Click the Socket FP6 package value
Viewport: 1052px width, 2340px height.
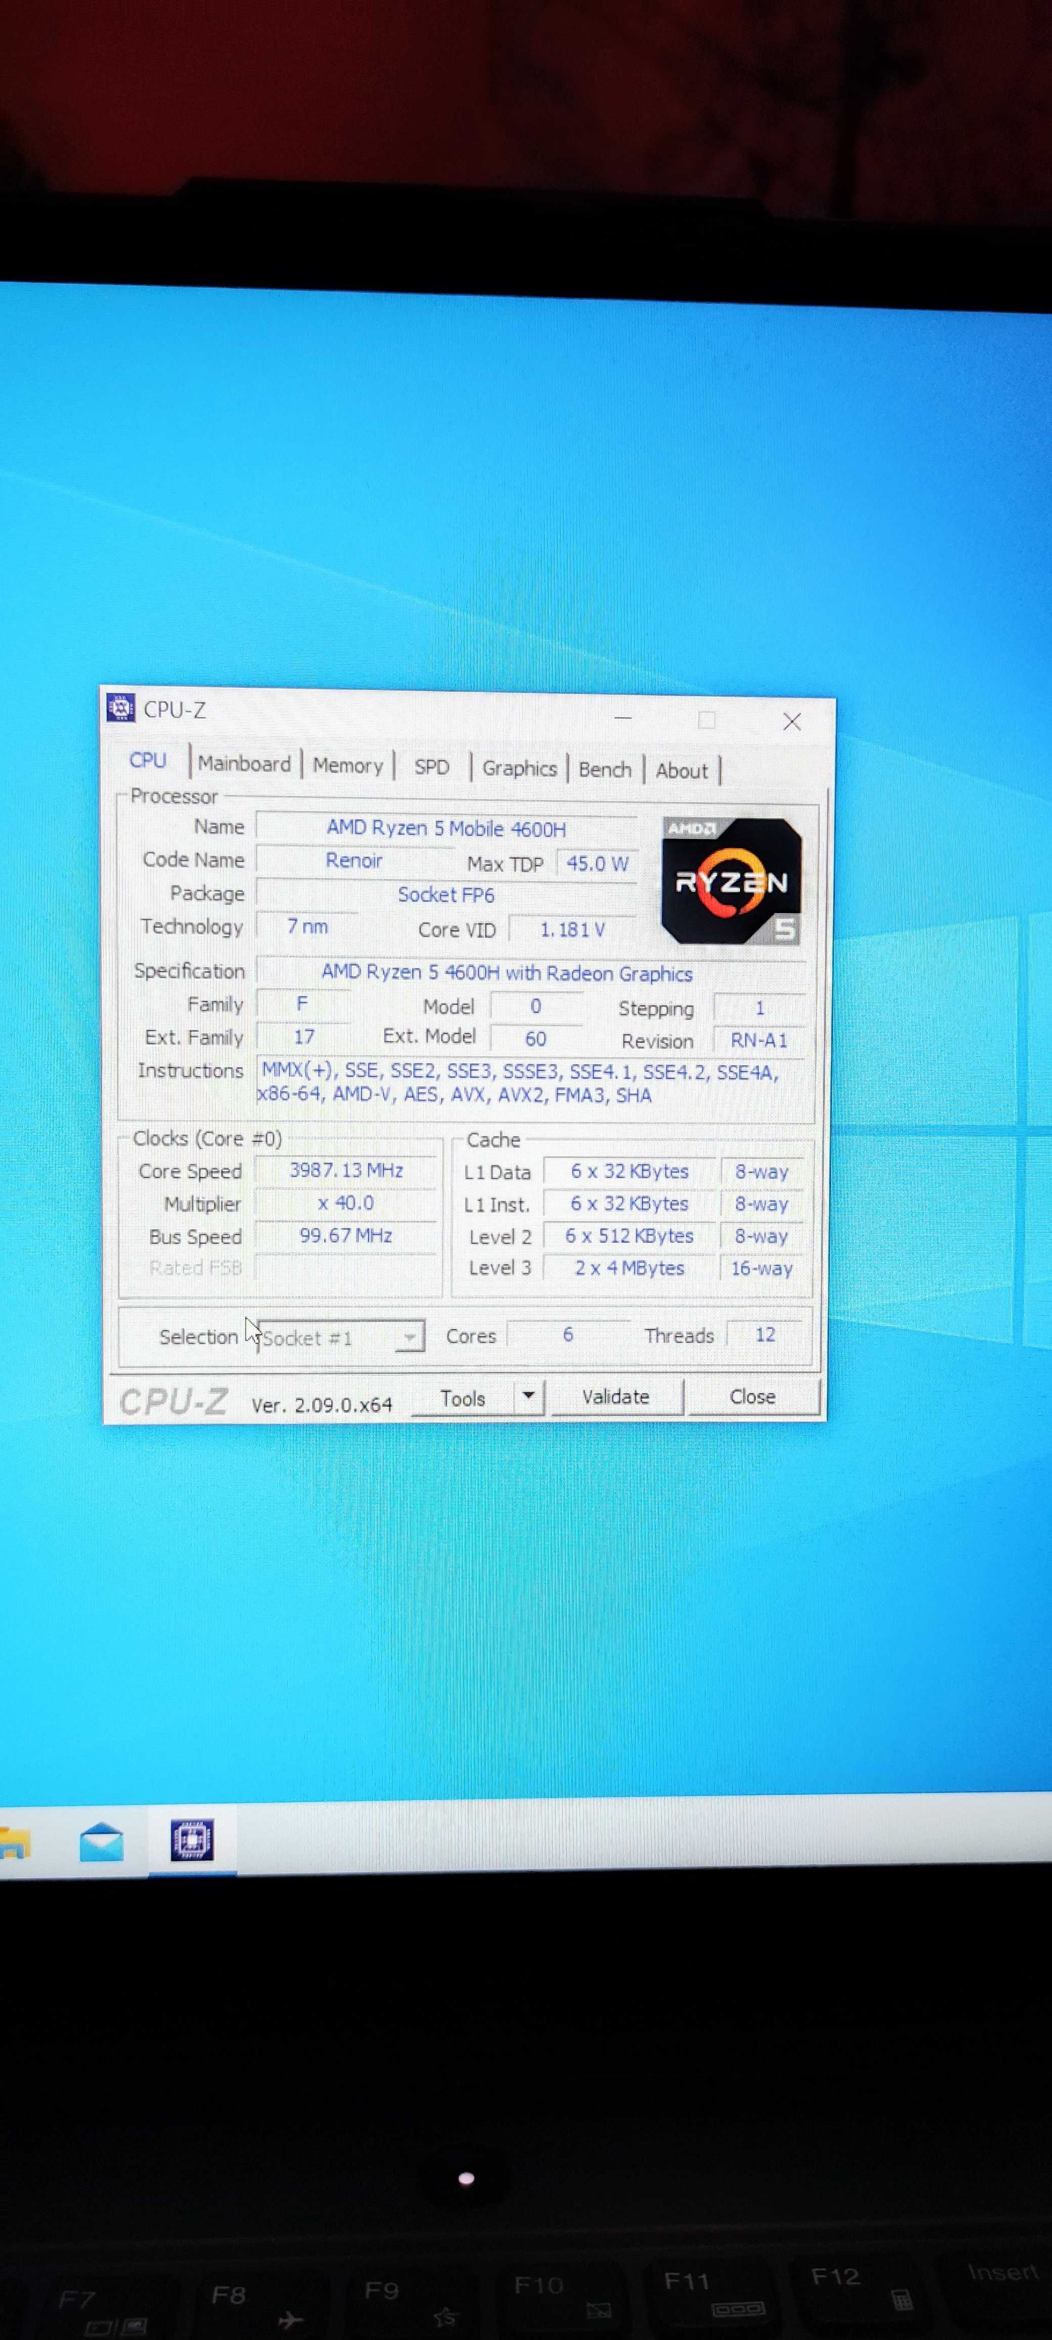coord(446,895)
